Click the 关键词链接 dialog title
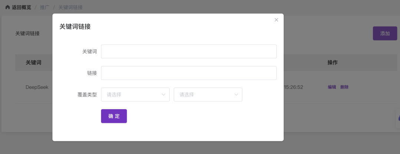Screen dimensions: 400x154 coord(75,27)
